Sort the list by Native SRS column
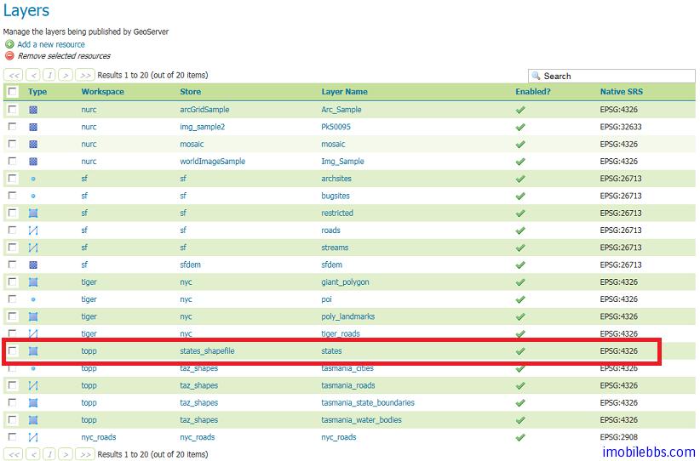This screenshot has width=700, height=461. [x=622, y=92]
